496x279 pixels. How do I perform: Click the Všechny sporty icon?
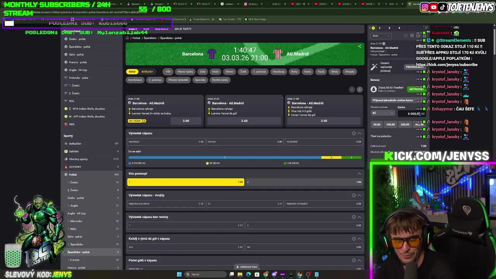66,159
